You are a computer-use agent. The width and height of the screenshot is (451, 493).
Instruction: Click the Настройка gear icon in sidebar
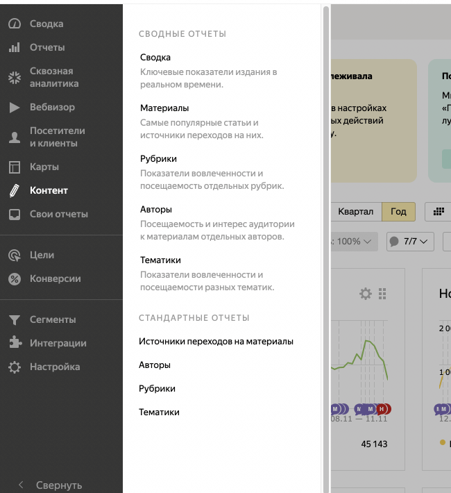(x=15, y=367)
